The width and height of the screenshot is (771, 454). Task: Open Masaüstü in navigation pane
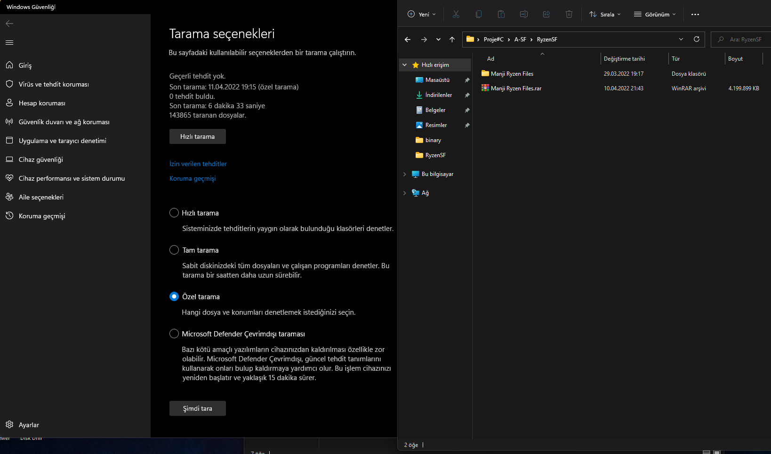tap(437, 80)
